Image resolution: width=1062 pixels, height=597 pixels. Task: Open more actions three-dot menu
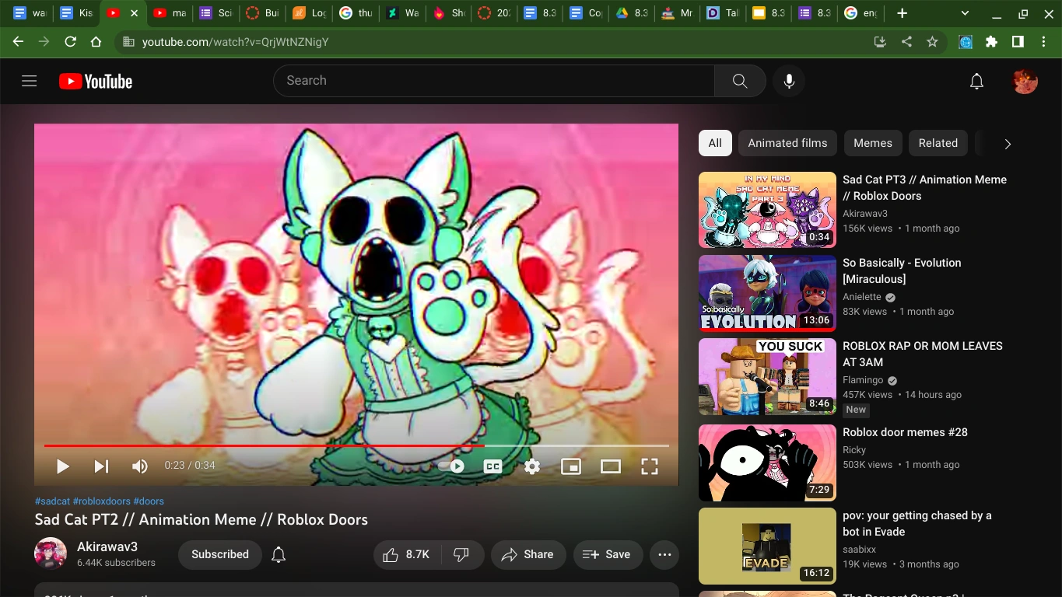664,554
